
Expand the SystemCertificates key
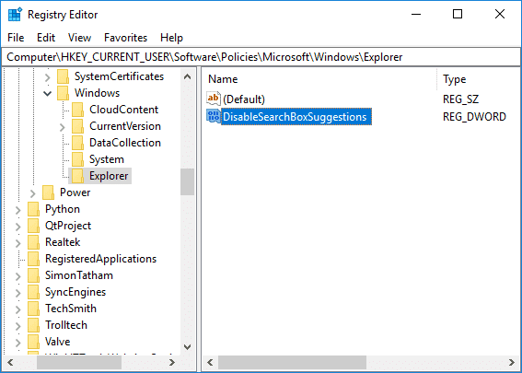(x=48, y=77)
